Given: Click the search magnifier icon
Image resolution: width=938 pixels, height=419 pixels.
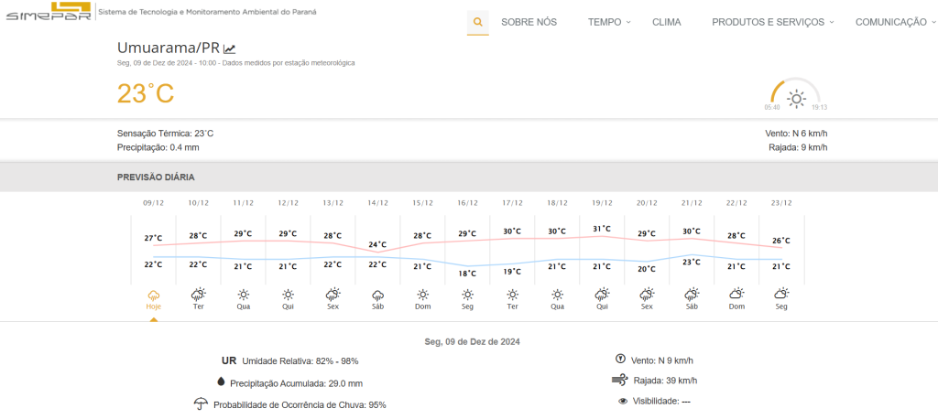Looking at the screenshot, I should [477, 22].
